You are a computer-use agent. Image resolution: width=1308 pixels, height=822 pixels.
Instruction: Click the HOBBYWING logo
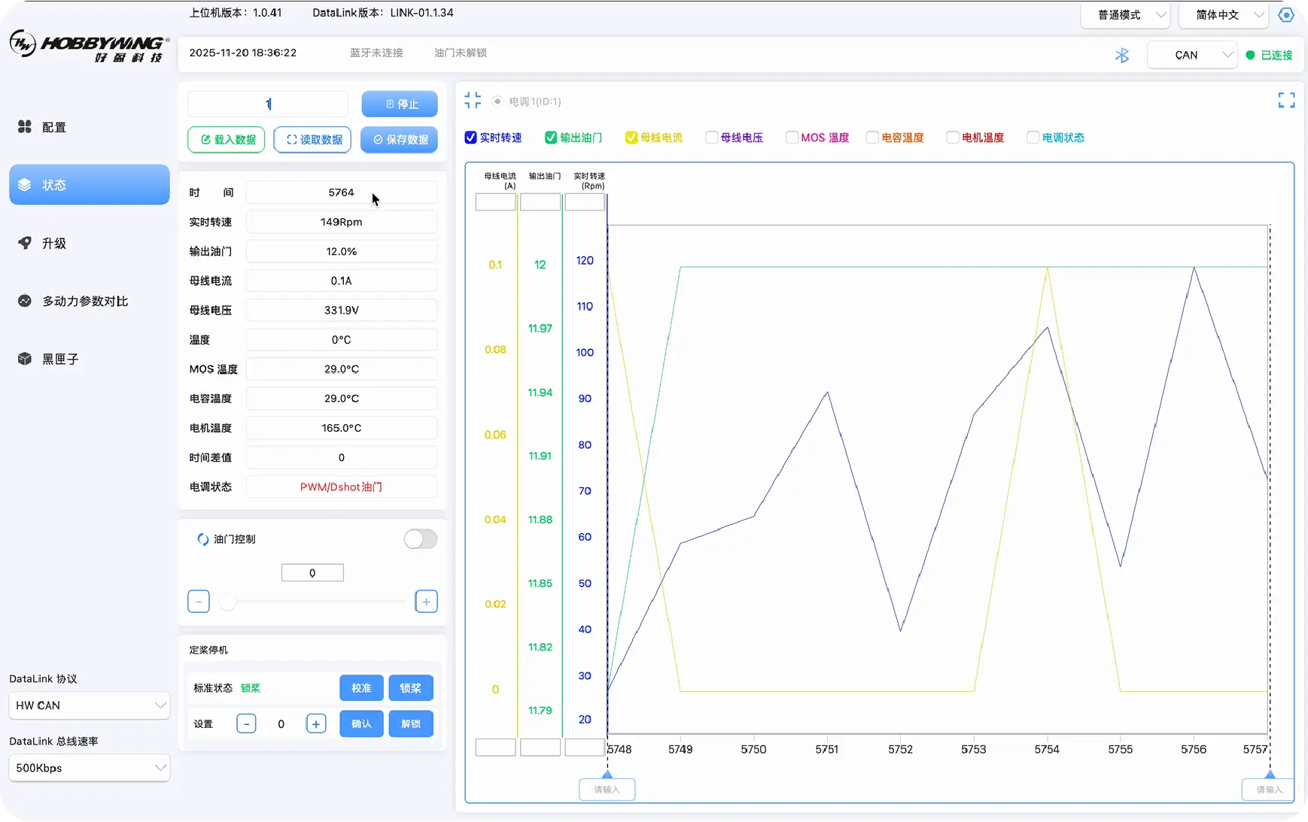89,46
